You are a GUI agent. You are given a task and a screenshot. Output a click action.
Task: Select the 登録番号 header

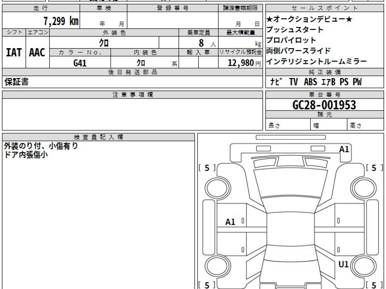click(x=173, y=8)
